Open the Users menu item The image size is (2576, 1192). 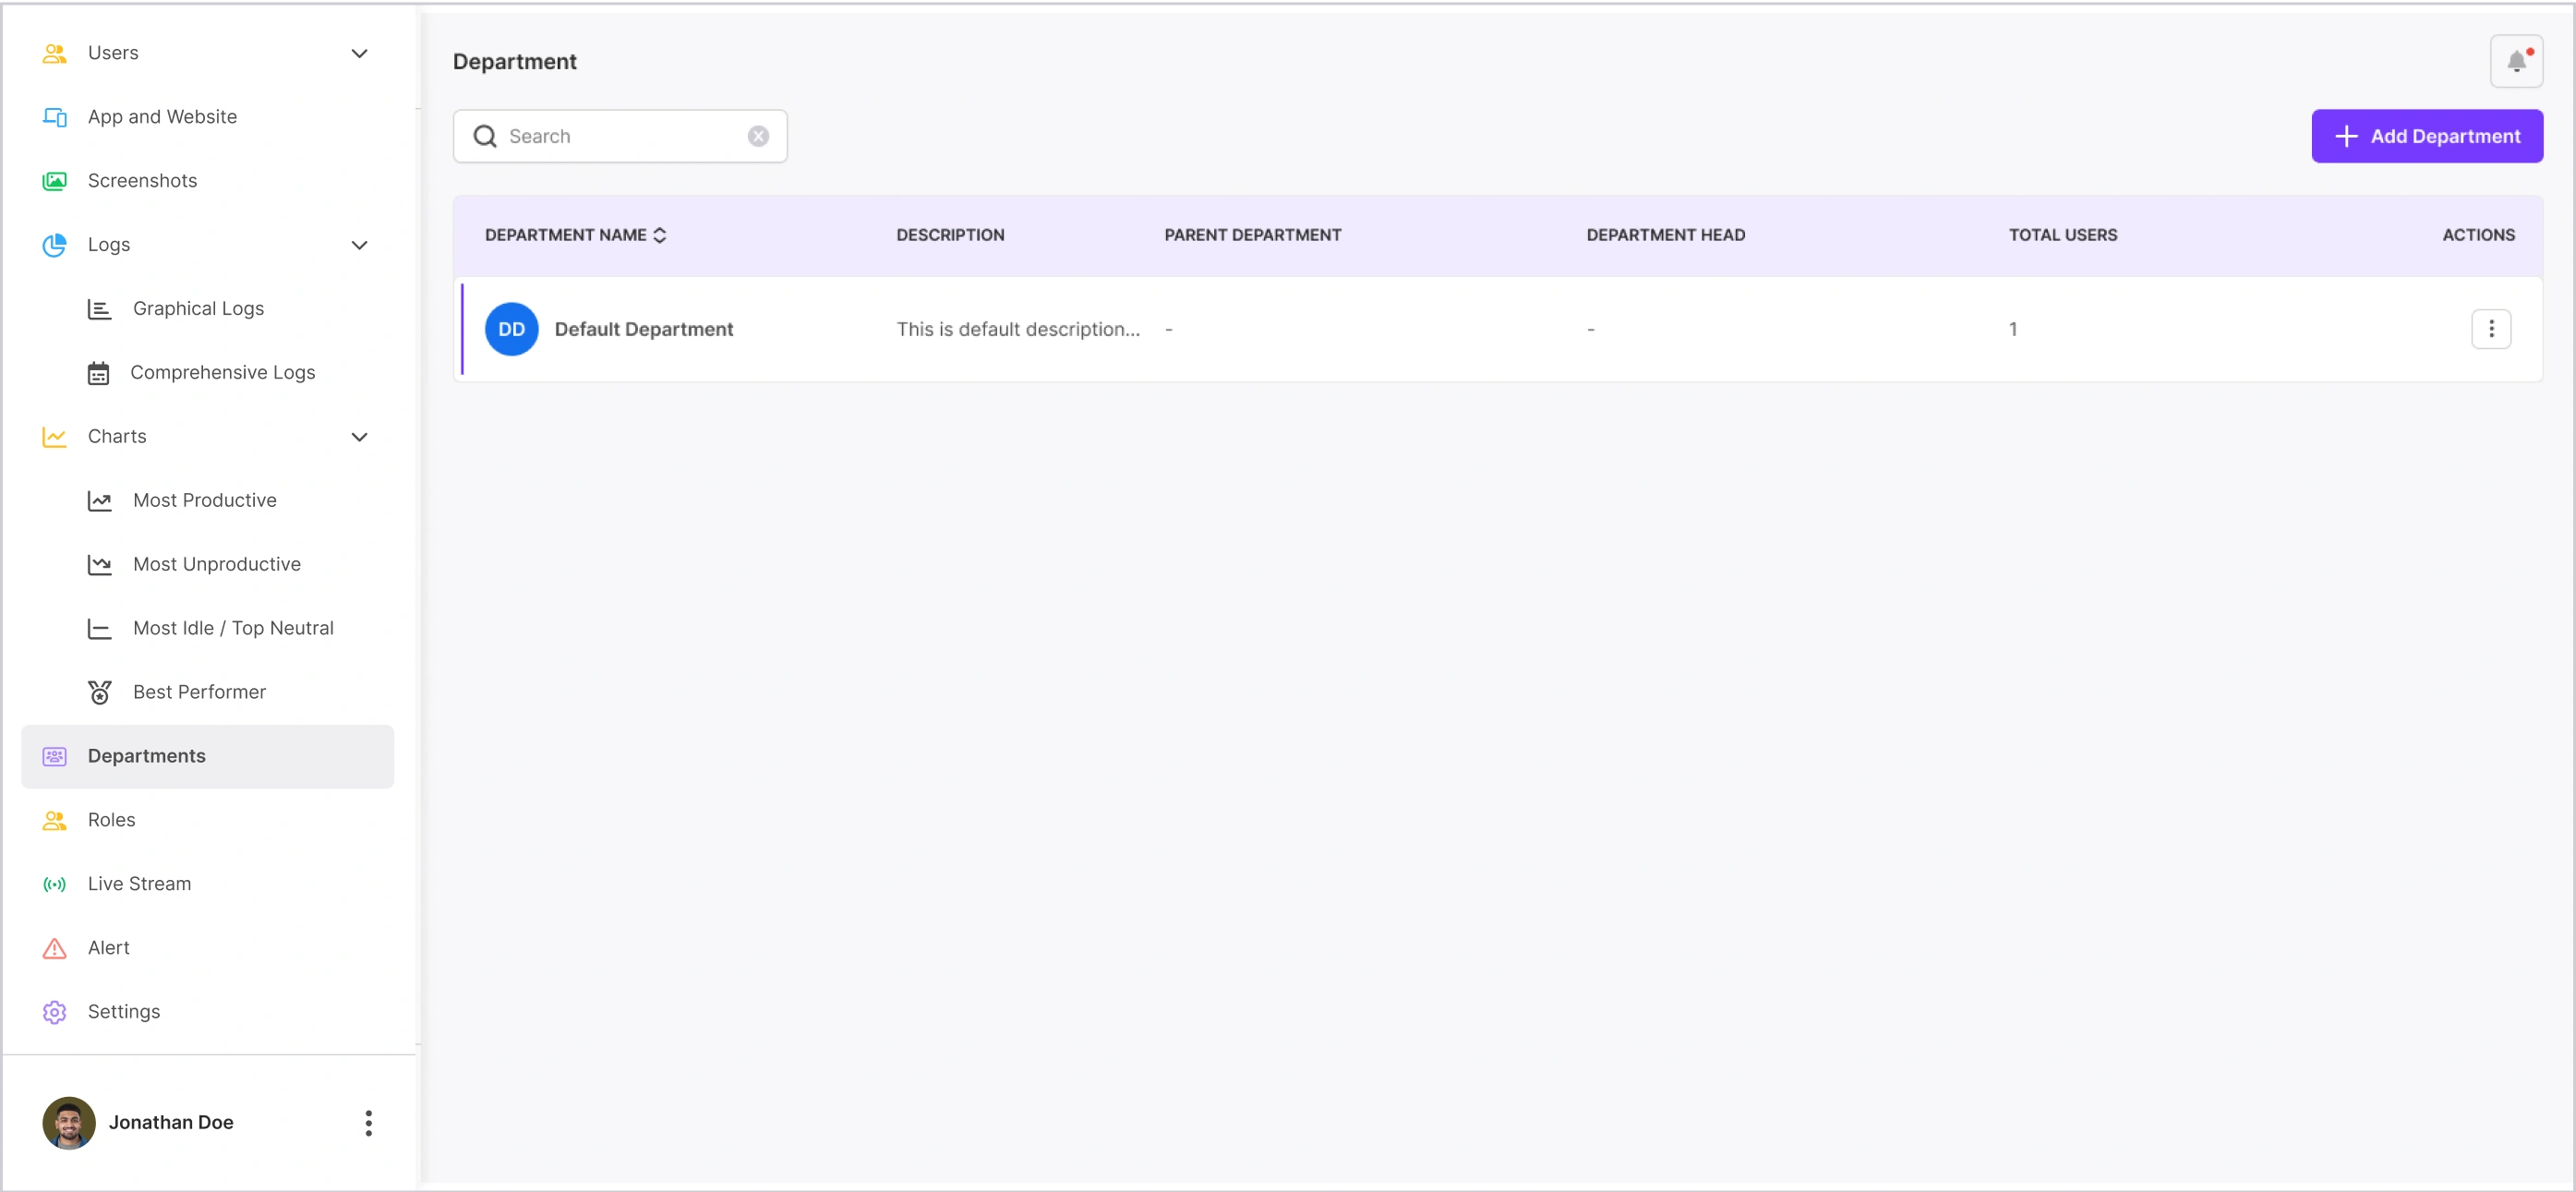pos(207,53)
